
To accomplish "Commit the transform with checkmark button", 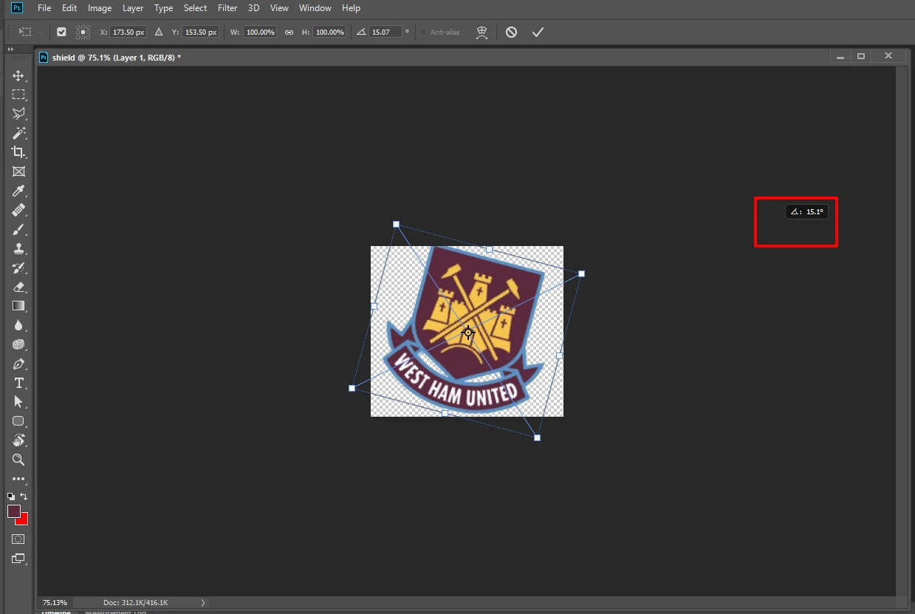I will [x=538, y=32].
